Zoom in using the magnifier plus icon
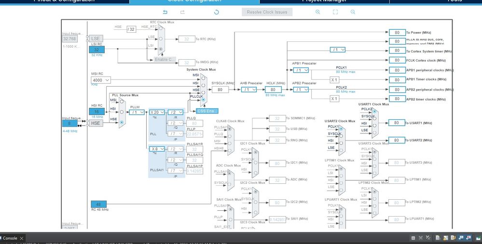Image resolution: width=482 pixels, height=244 pixels. coord(317,12)
